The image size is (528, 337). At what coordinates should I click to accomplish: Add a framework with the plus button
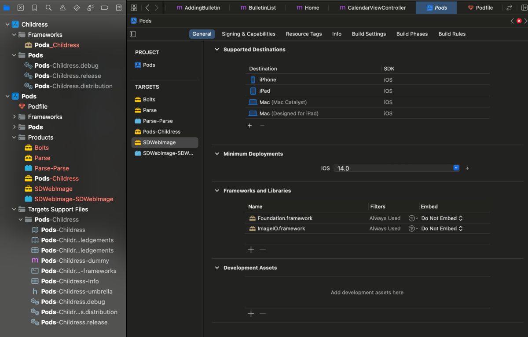coord(251,250)
